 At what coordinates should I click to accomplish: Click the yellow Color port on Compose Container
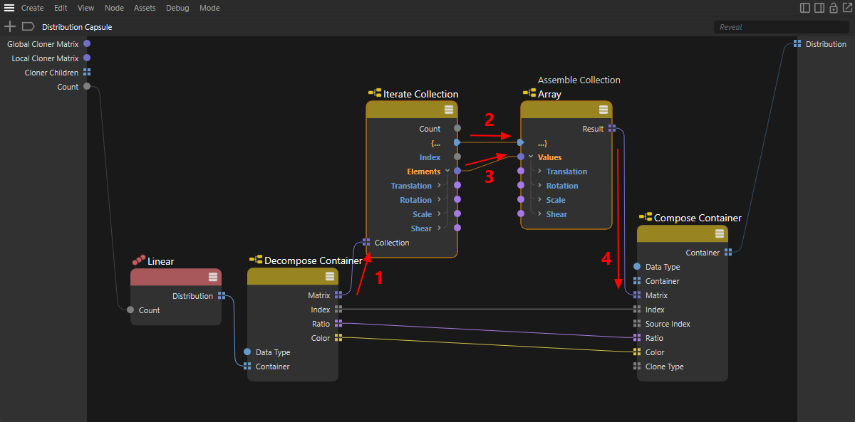coord(636,352)
